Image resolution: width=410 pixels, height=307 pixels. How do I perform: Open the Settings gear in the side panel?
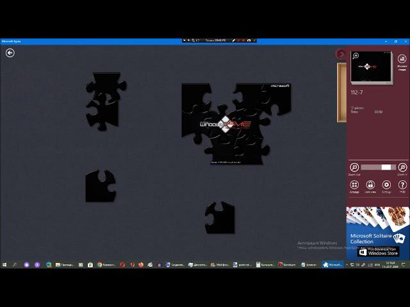pyautogui.click(x=386, y=187)
